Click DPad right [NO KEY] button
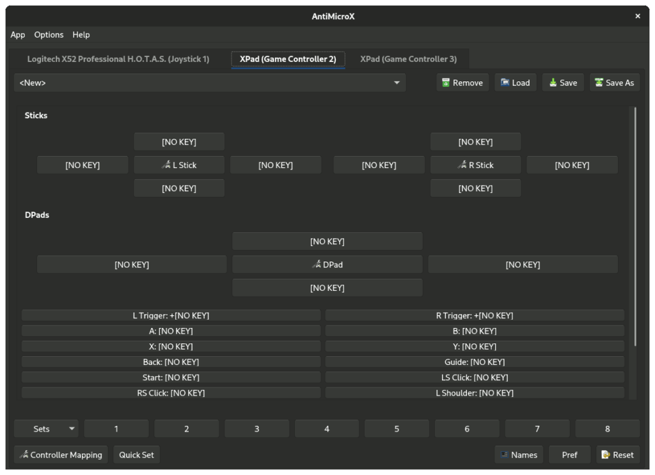 click(523, 265)
